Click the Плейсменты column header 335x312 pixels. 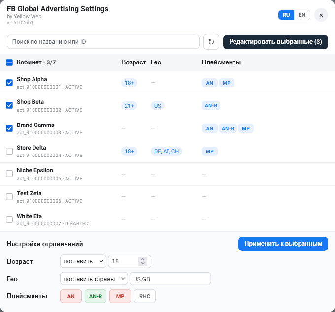coord(221,62)
